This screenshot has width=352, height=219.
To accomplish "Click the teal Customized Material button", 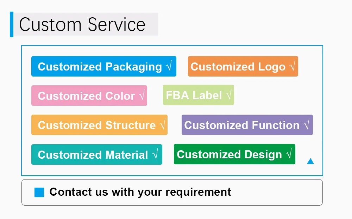I will (x=96, y=154).
